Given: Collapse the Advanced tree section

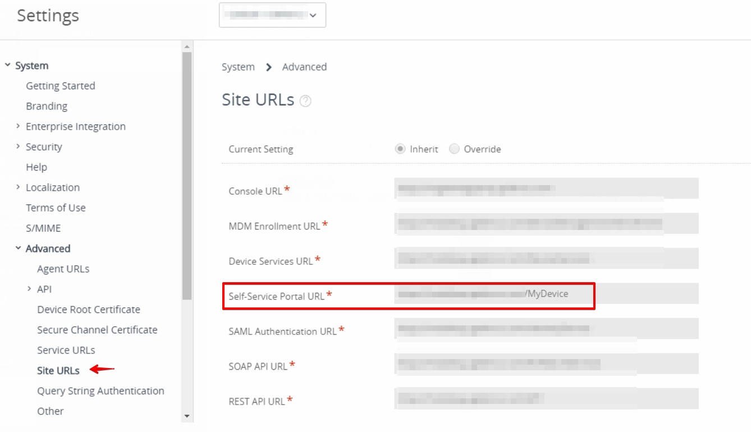Looking at the screenshot, I should (19, 248).
